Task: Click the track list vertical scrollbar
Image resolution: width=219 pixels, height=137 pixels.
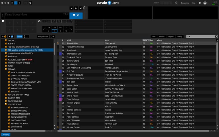Action: [x=217, y=53]
